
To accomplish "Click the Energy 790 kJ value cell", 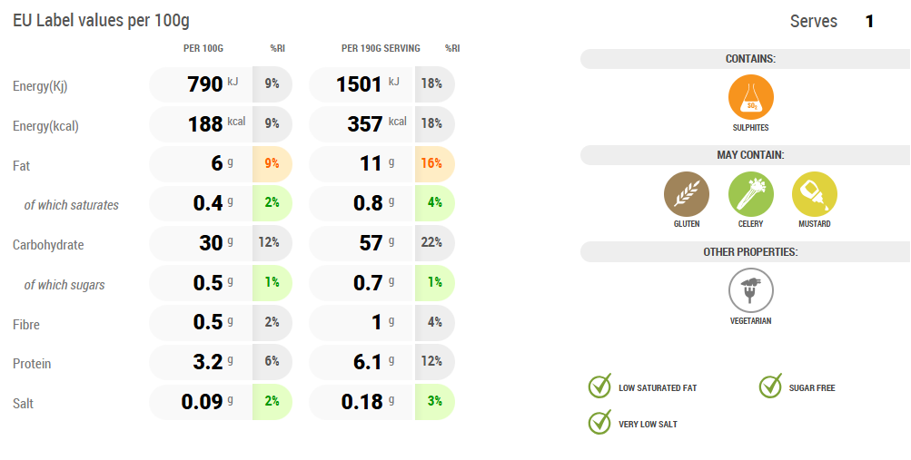I will coord(202,84).
